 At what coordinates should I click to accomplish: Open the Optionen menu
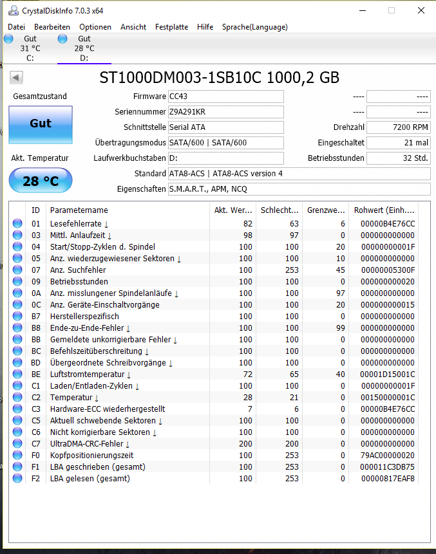pyautogui.click(x=95, y=27)
